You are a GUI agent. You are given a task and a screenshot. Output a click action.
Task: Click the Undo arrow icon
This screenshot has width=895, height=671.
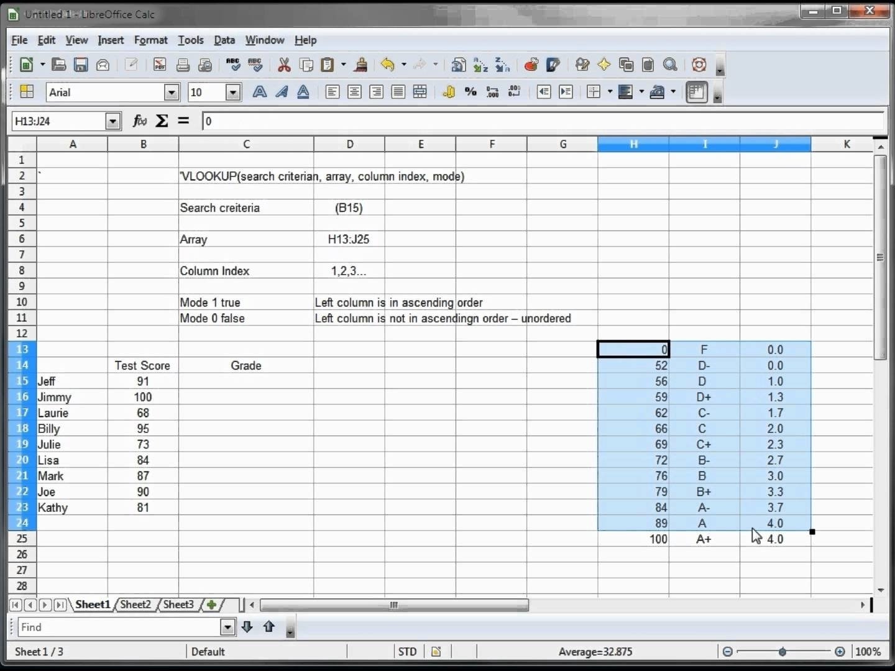[x=387, y=65]
